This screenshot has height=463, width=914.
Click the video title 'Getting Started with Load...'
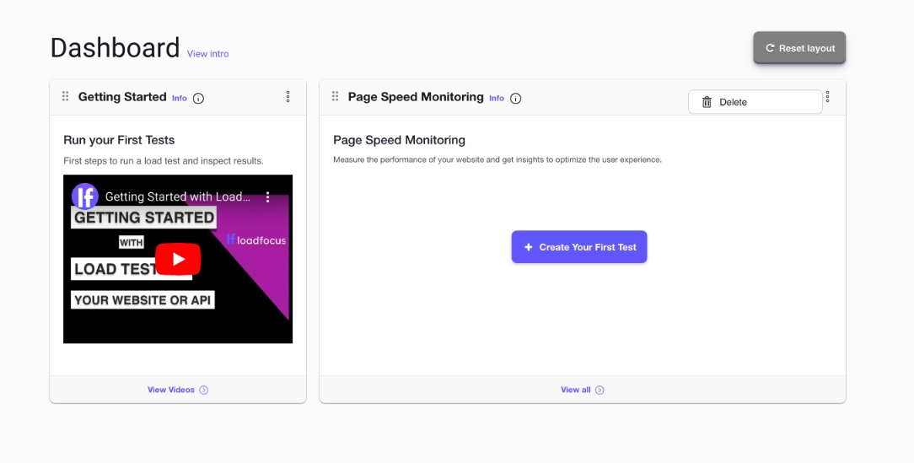point(177,197)
